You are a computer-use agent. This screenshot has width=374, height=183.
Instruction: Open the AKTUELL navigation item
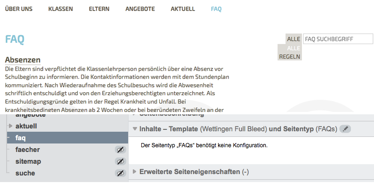point(183,9)
